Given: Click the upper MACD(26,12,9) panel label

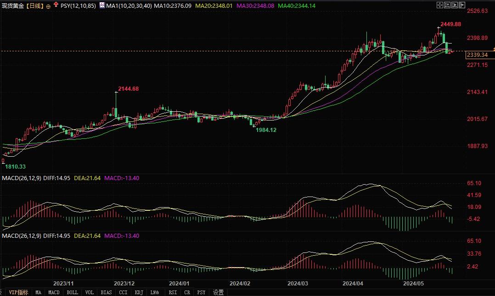Looking at the screenshot, I should tap(22, 178).
